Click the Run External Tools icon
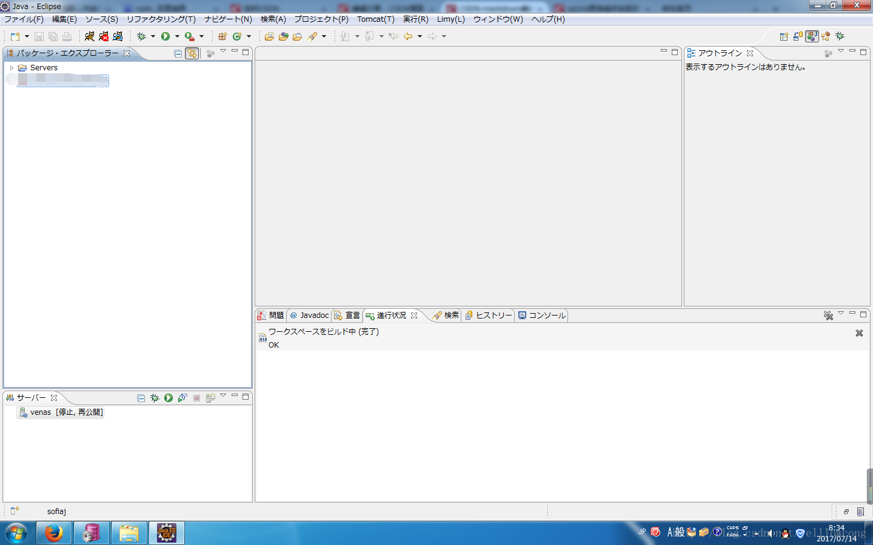Image resolution: width=873 pixels, height=545 pixels. coord(190,36)
